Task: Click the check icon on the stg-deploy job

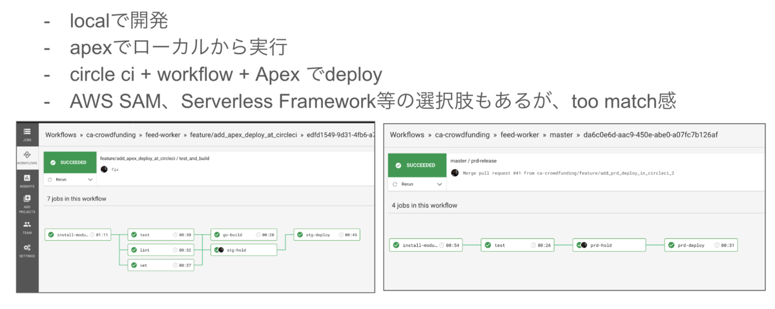Action: 300,234
